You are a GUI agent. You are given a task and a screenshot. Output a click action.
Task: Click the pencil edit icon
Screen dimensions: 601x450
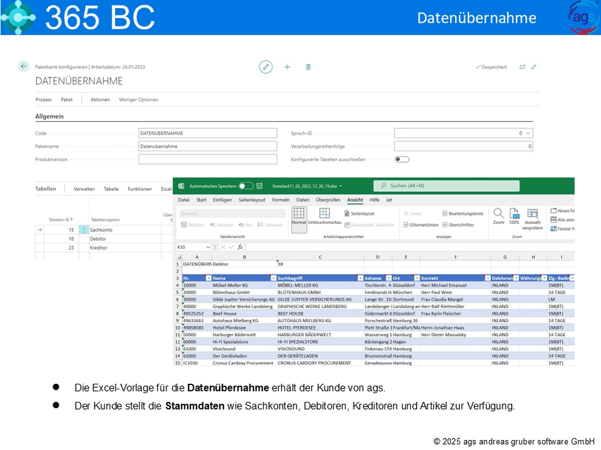click(266, 67)
